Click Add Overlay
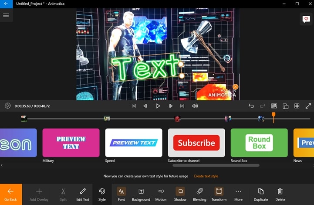This screenshot has height=205, width=314. [x=39, y=195]
